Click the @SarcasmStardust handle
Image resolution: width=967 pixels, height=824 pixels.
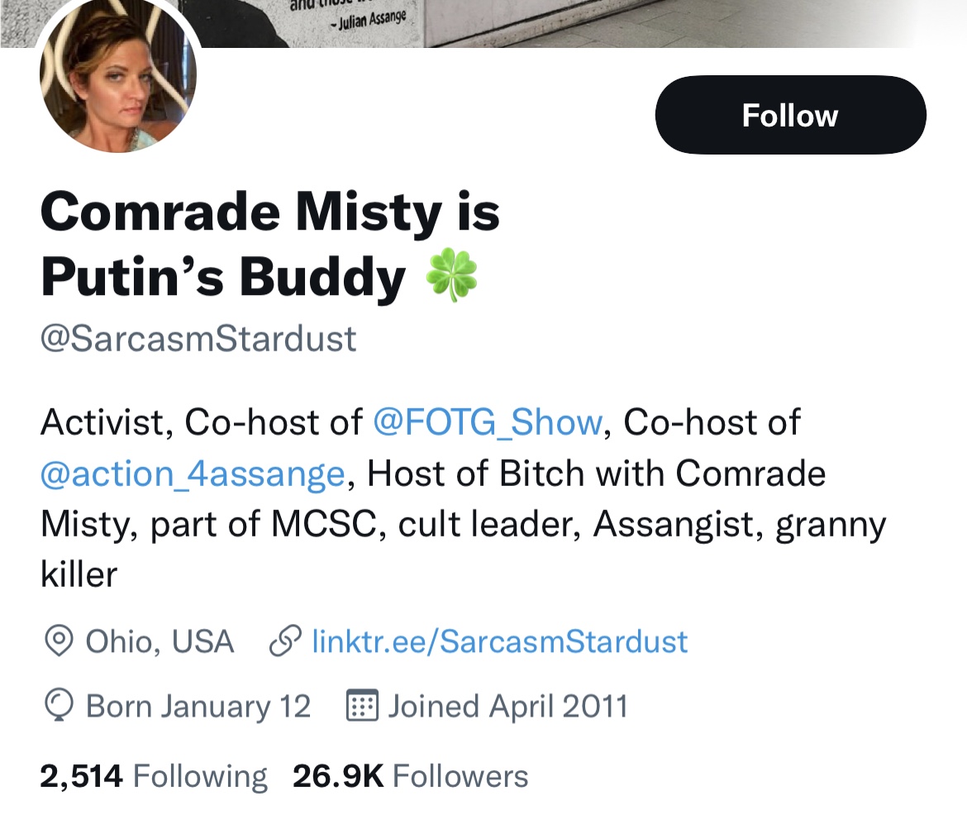click(x=198, y=340)
